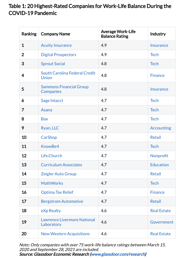Image resolution: width=190 pixels, height=258 pixels.
Task: Click the Nonprofit industry link
Action: (159, 156)
